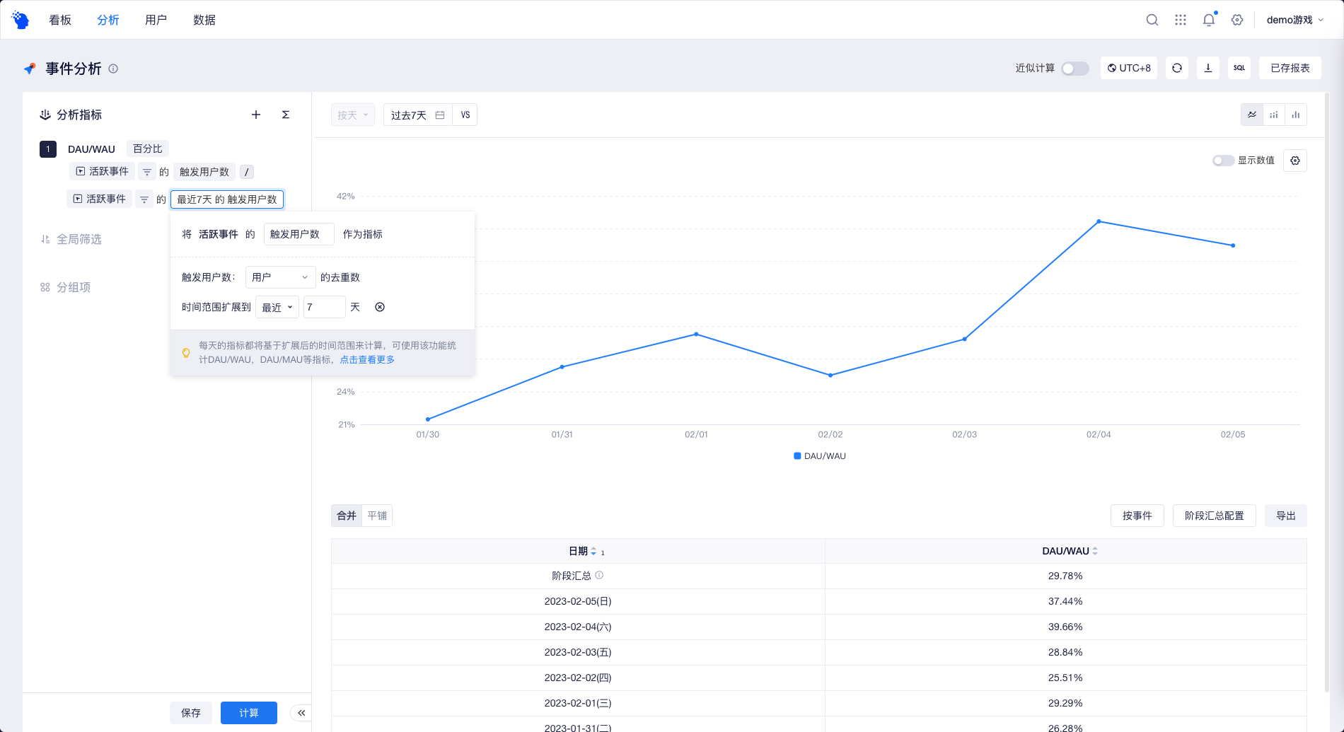Click the division operator slash button

pos(246,172)
